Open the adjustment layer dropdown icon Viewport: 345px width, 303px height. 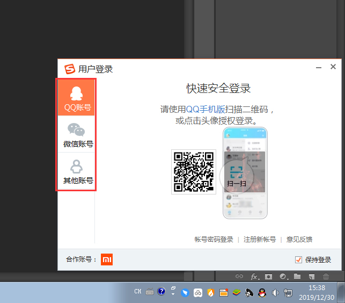point(283,277)
